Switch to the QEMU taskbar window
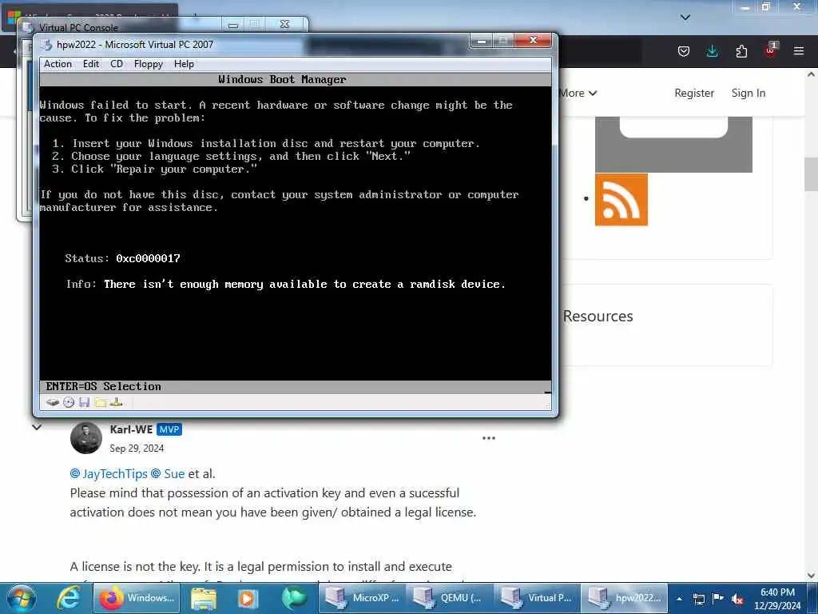This screenshot has width=818, height=614. (450, 598)
